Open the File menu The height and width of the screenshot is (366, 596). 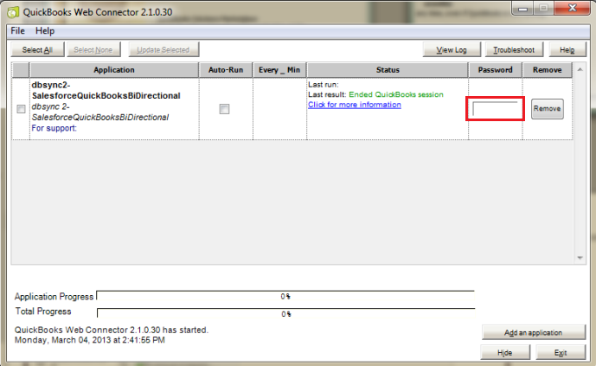pyautogui.click(x=17, y=30)
